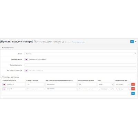Click the back arrow icon beside save

136,41
